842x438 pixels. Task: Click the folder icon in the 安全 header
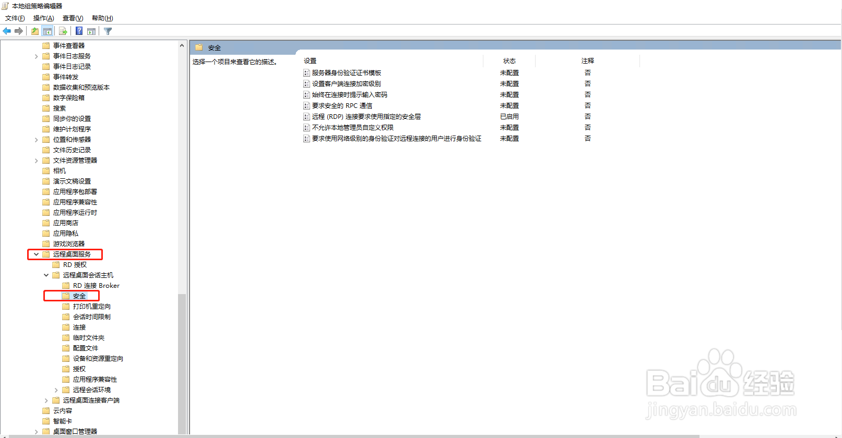199,47
